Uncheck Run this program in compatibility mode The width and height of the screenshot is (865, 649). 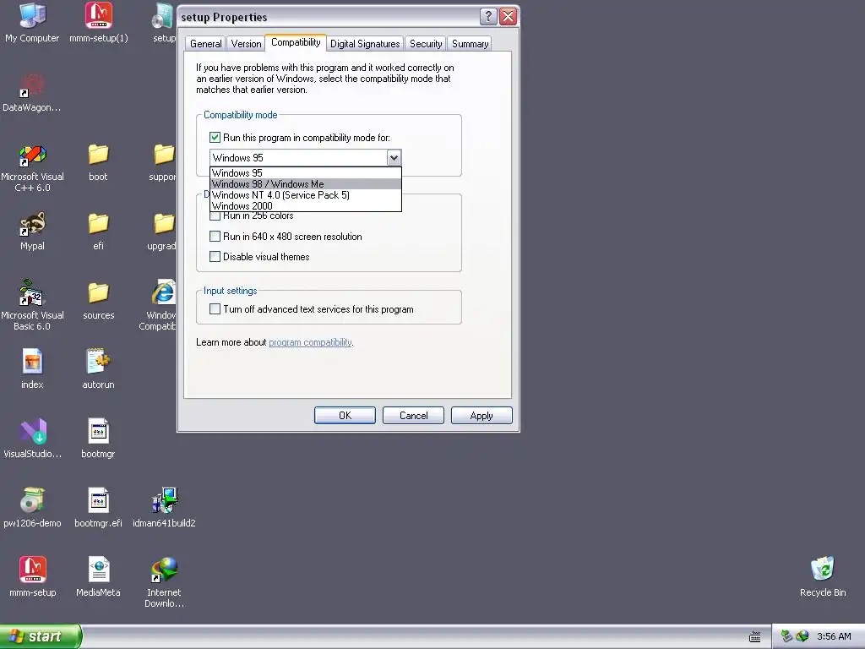click(x=215, y=138)
